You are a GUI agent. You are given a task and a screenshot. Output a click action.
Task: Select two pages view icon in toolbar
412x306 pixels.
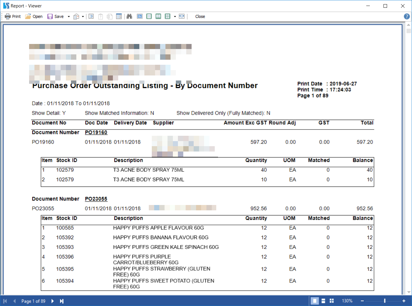click(x=158, y=16)
